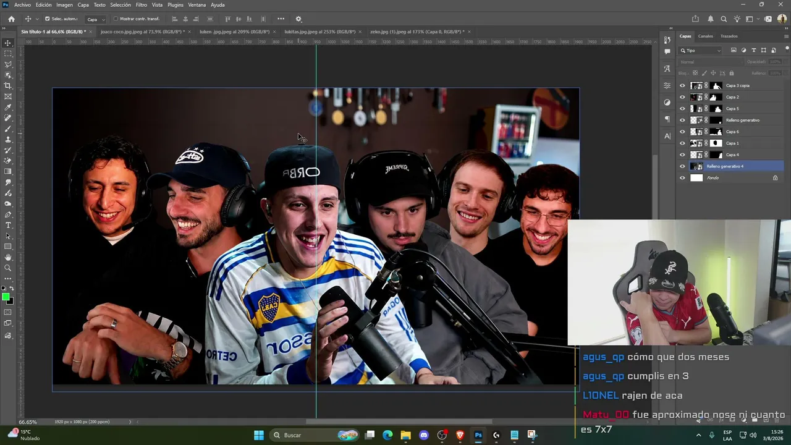This screenshot has height=445, width=791.
Task: Select the Path Selection tool
Action: (x=8, y=236)
